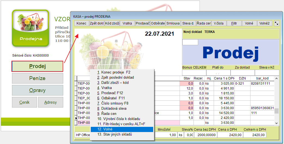The image size is (284, 144).
Task: Click the barcode cell 8208131111
Action: coord(262,83)
